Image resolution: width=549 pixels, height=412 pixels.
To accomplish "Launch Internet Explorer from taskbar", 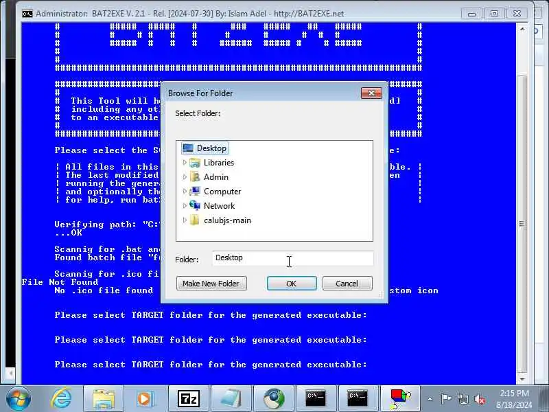I will (x=62, y=399).
